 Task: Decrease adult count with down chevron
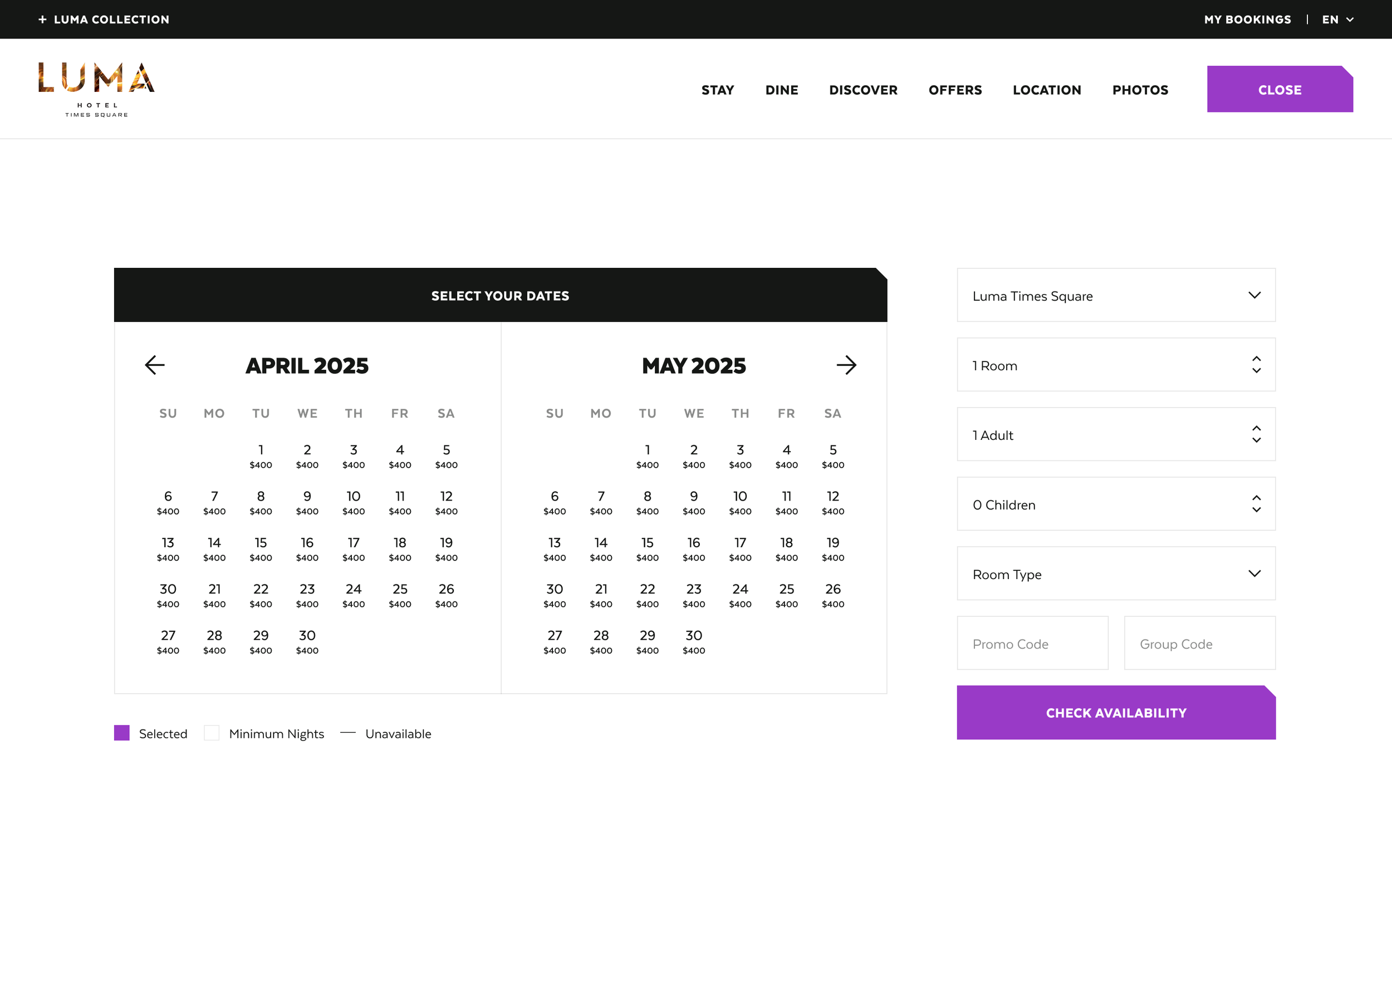pyautogui.click(x=1256, y=441)
